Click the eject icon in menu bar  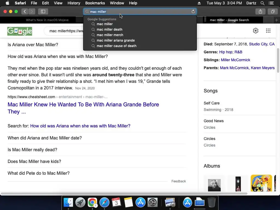(199, 3)
